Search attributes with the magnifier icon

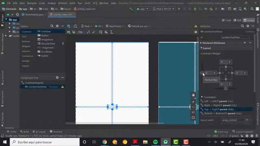coord(243,26)
